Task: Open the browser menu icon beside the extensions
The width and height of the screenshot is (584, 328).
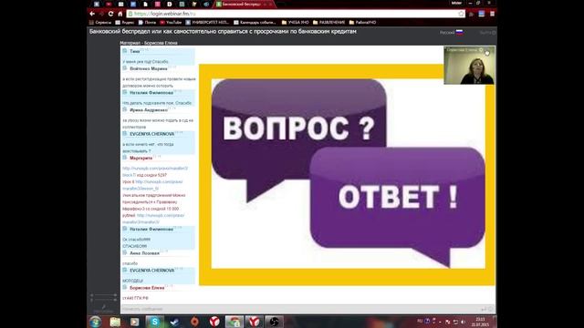Action: (x=492, y=14)
